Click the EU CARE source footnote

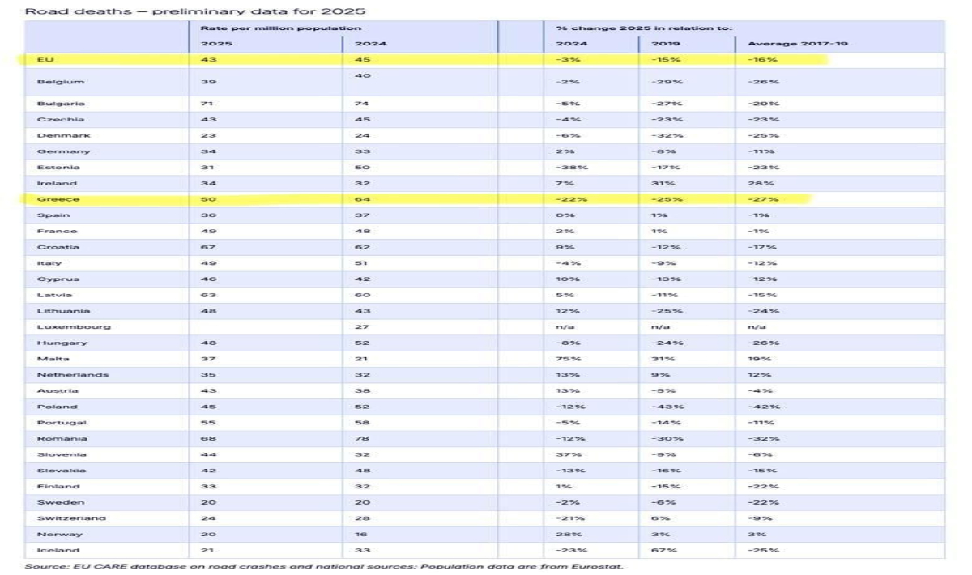(x=324, y=566)
